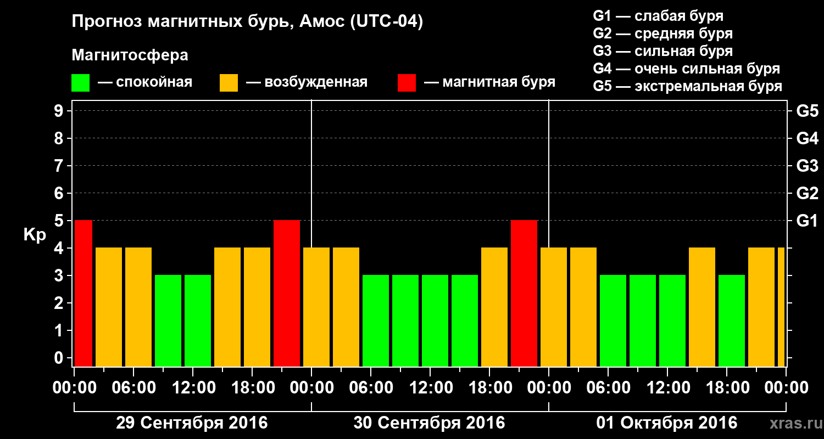Click the '— спокойная' legend label
This screenshot has height=439, width=824.
[145, 83]
